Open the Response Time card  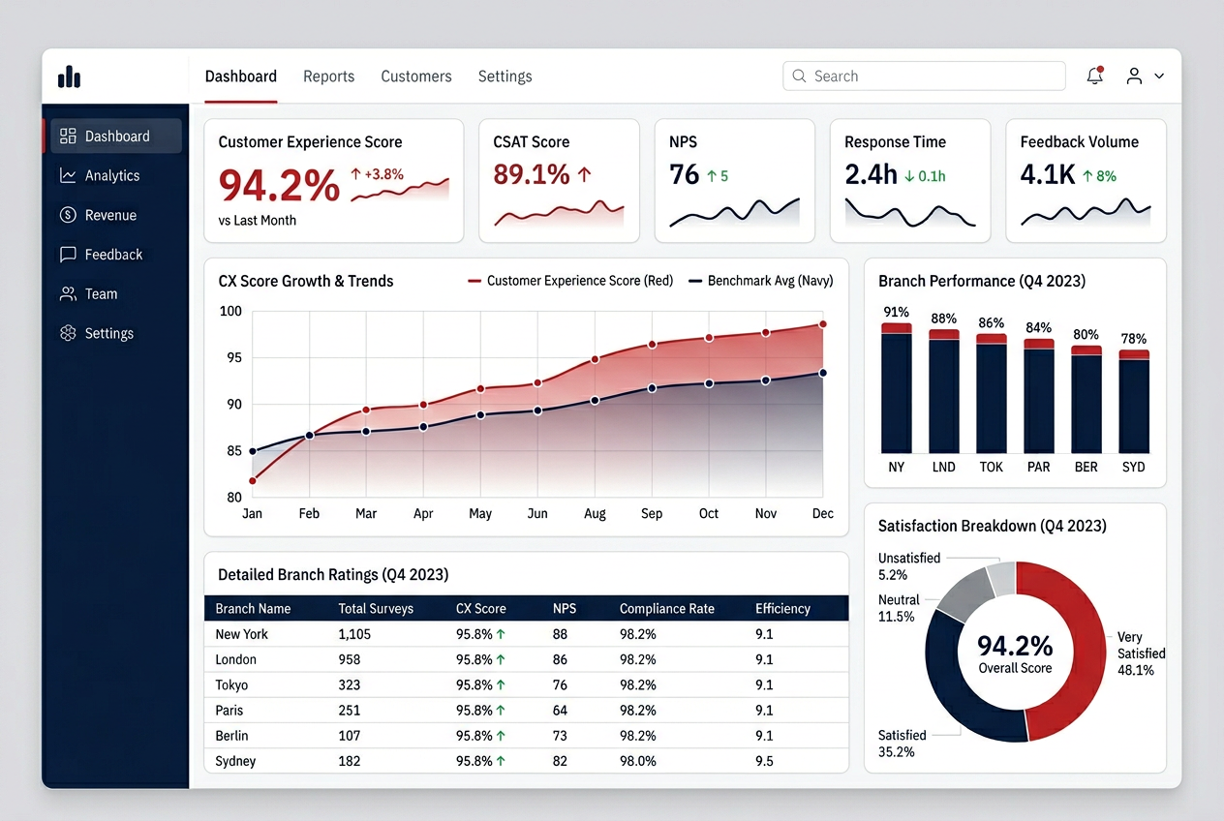pos(910,180)
